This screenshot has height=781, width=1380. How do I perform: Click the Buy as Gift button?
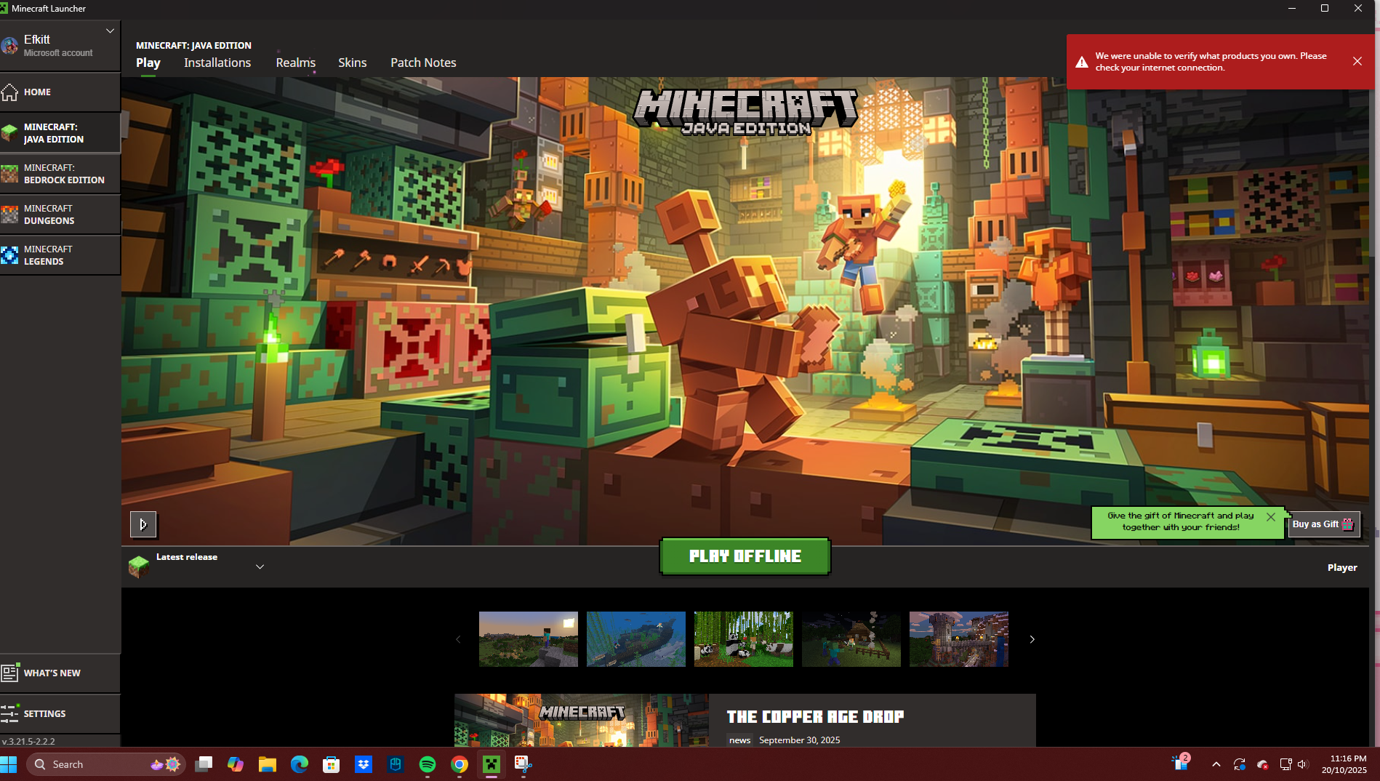click(x=1323, y=524)
